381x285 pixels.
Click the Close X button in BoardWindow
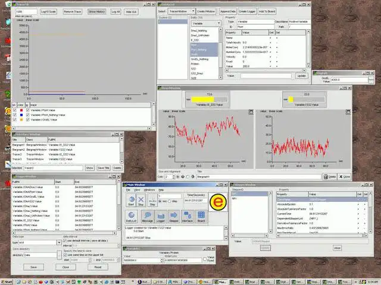tap(345, 177)
